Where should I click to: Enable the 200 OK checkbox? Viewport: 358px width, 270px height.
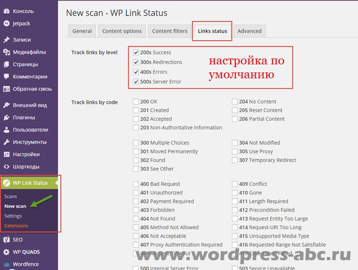136,101
